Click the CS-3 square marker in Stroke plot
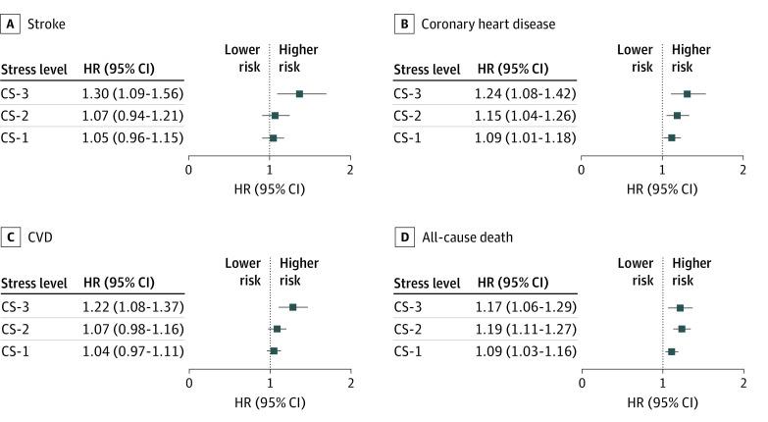This screenshot has width=768, height=422. click(299, 94)
